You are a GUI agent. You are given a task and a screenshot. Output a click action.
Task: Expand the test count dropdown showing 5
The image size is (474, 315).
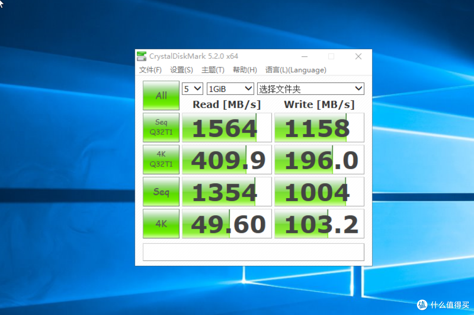[x=192, y=89]
